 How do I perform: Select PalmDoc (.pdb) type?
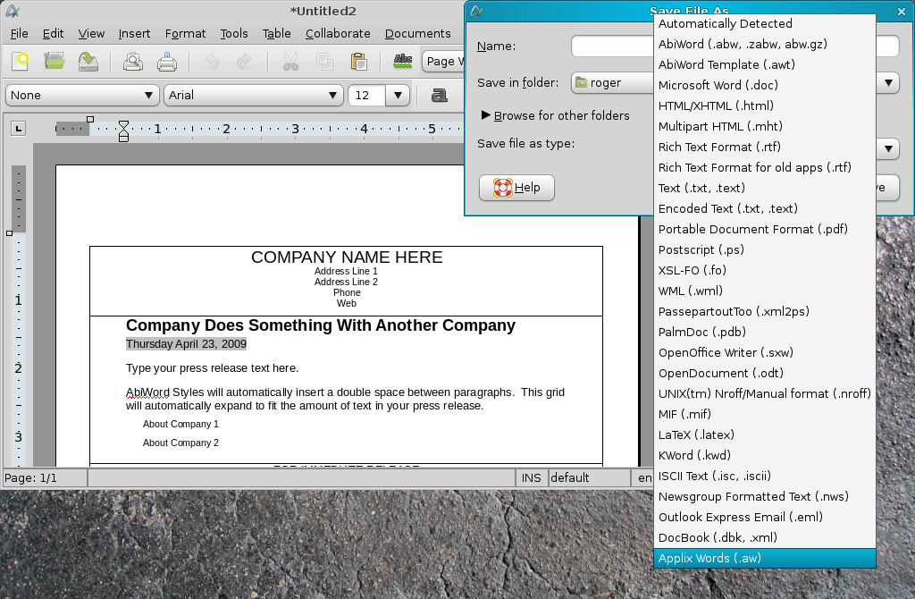click(765, 333)
